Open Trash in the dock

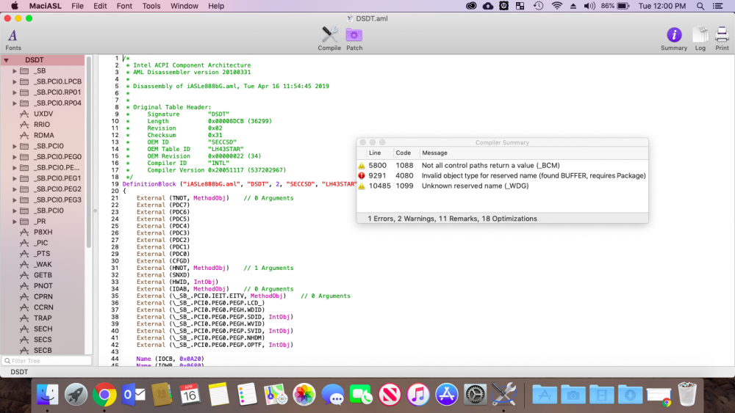coord(687,395)
